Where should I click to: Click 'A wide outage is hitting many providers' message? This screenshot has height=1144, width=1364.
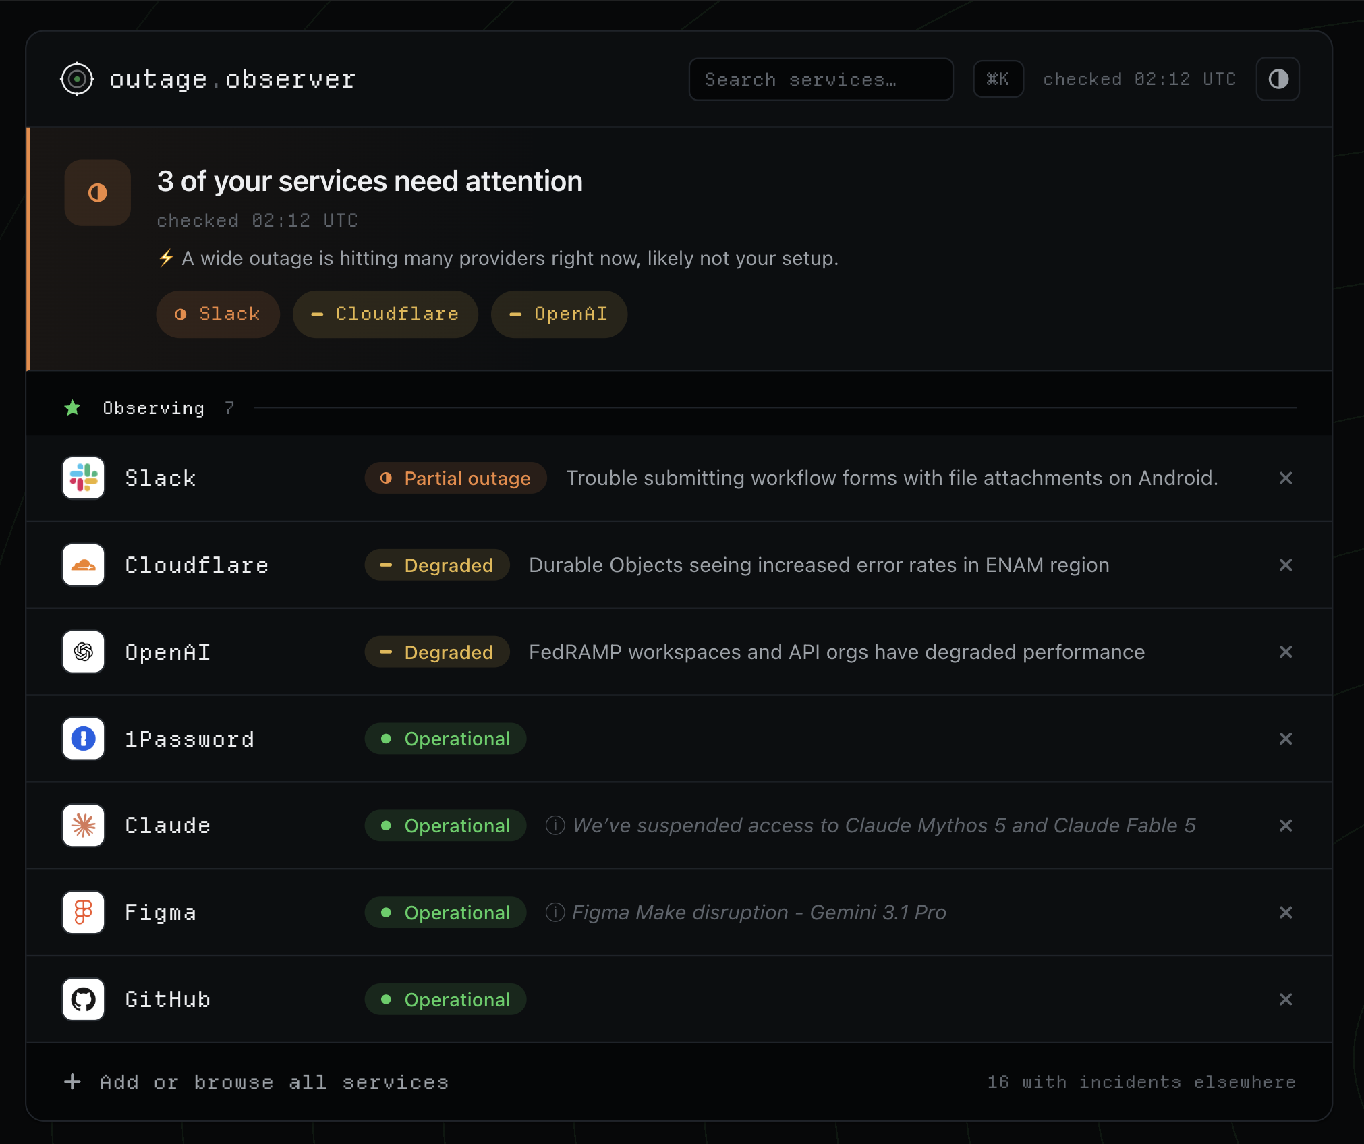click(x=510, y=258)
